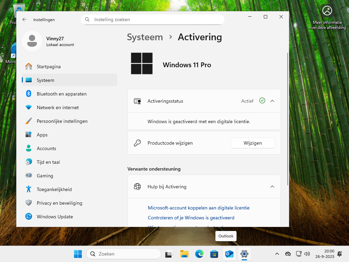The image size is (349, 262).
Task: Open Outlook from the taskbar
Action: [x=229, y=254]
